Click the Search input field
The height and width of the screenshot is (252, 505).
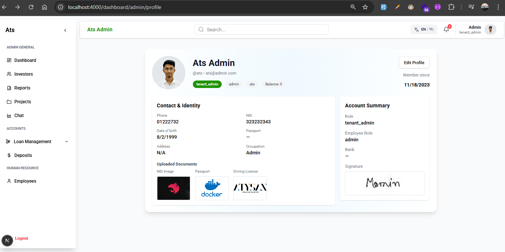click(x=261, y=29)
